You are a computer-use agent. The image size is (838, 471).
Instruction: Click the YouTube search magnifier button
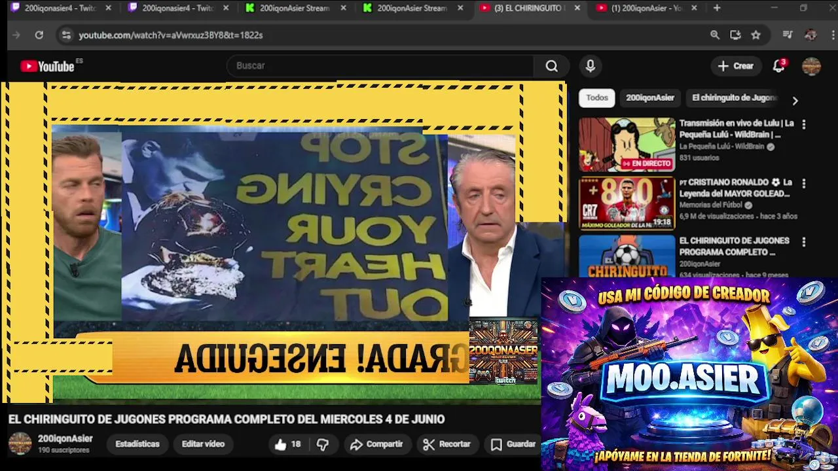coord(552,66)
